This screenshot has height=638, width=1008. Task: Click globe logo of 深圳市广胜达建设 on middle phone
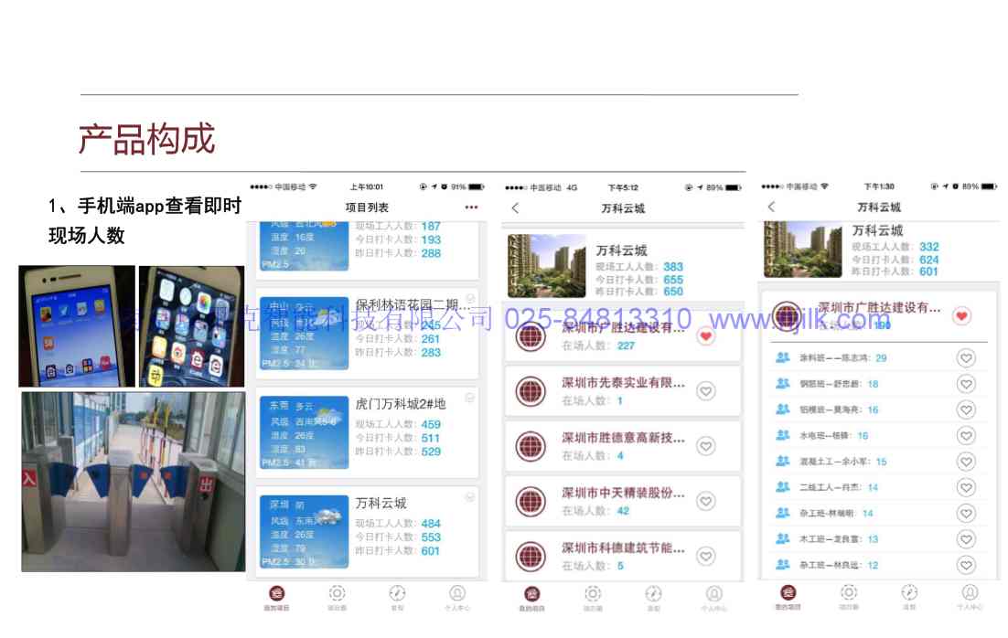pyautogui.click(x=531, y=336)
